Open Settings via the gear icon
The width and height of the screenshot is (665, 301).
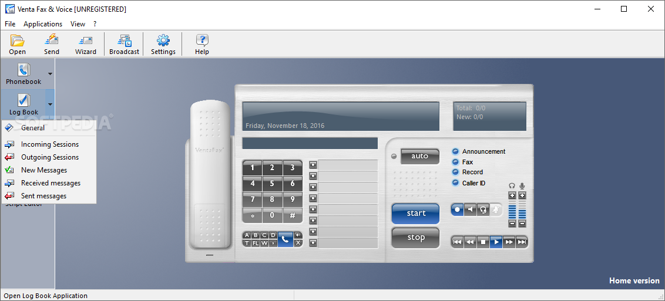pos(163,45)
